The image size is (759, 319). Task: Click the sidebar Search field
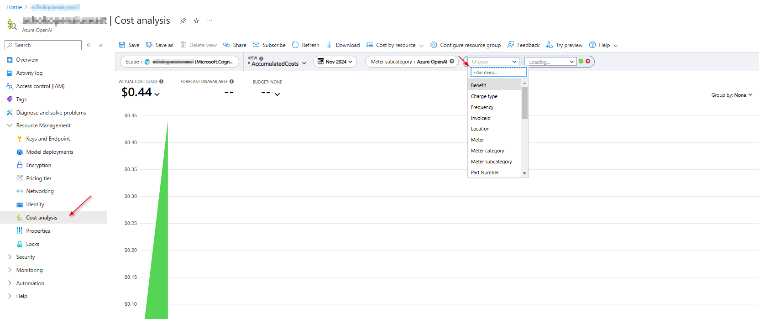[x=43, y=45]
